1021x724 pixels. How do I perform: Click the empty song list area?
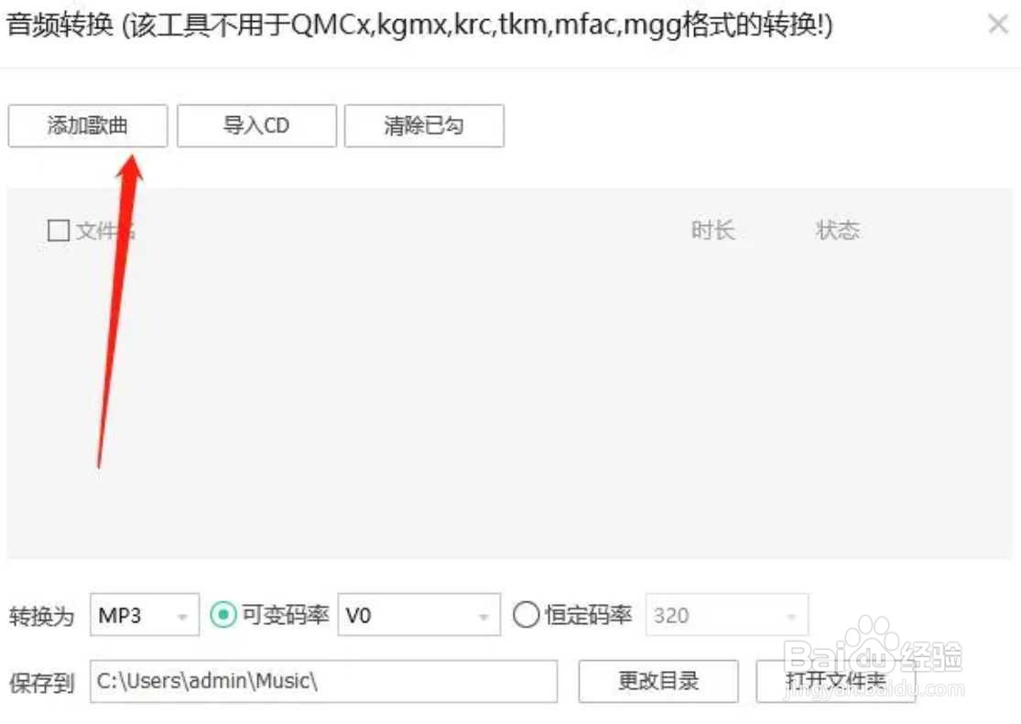click(x=510, y=404)
